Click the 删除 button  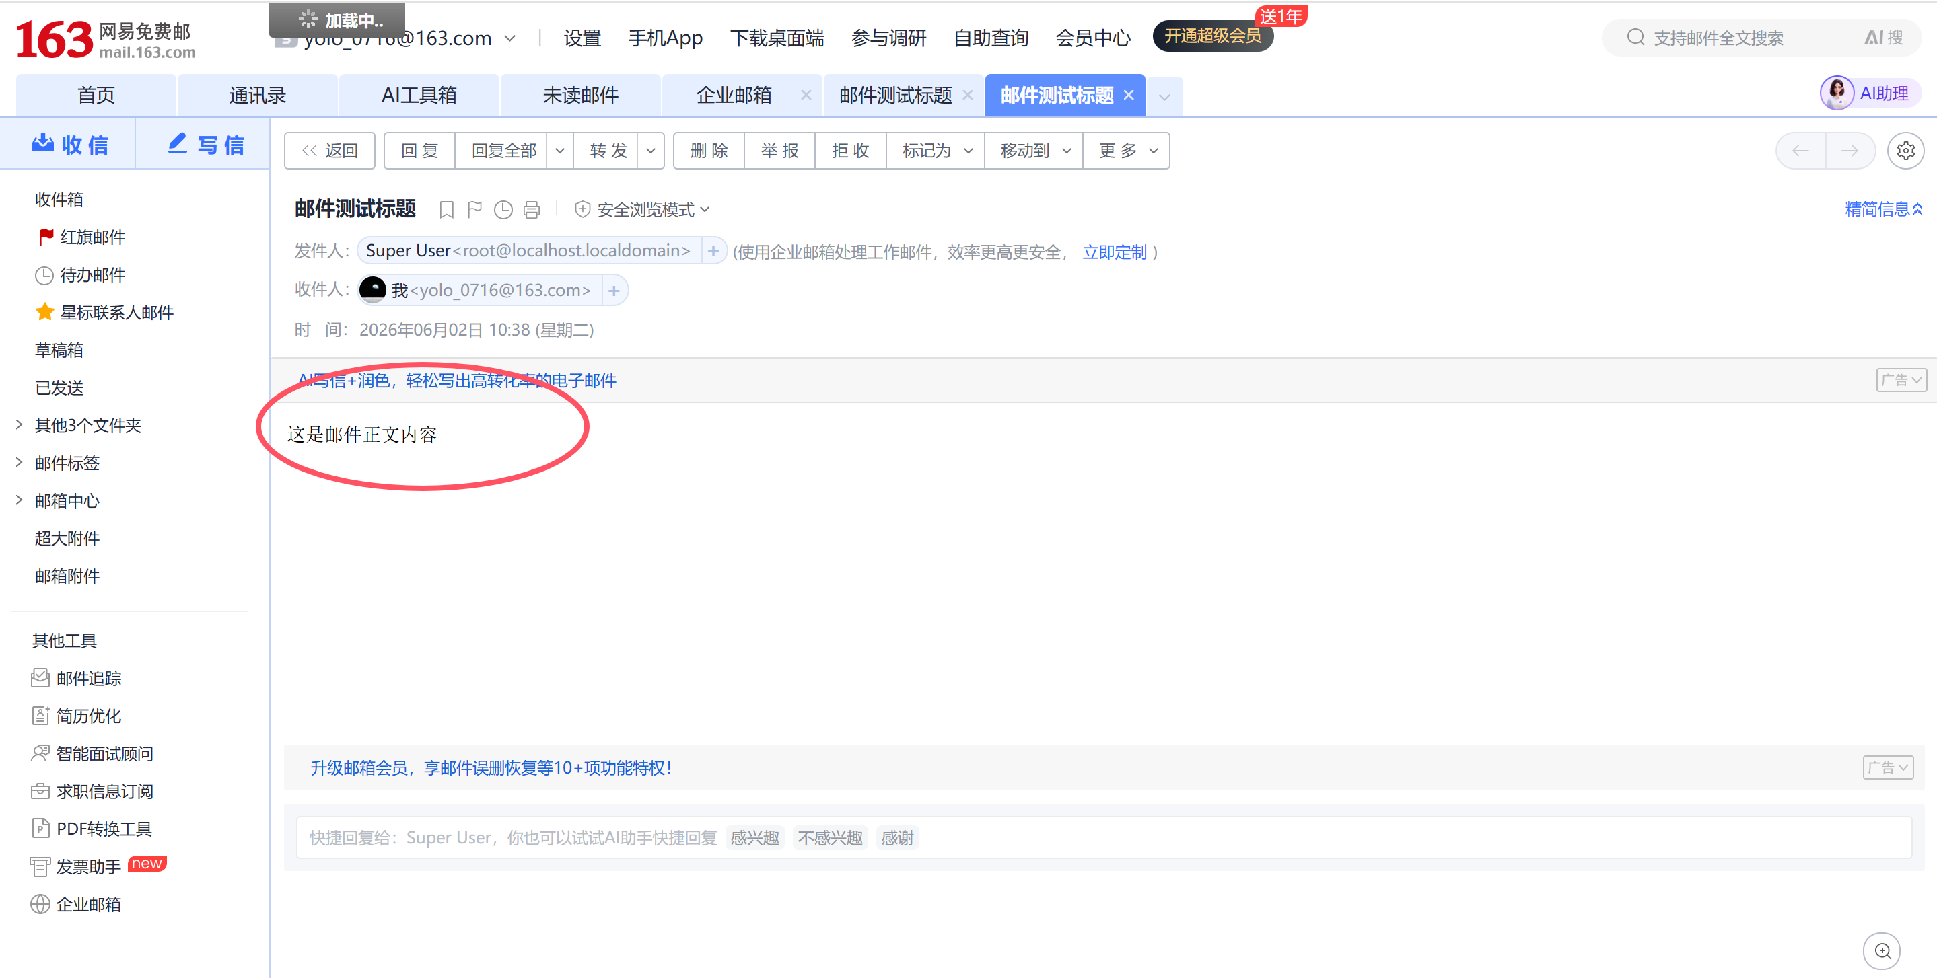709,151
